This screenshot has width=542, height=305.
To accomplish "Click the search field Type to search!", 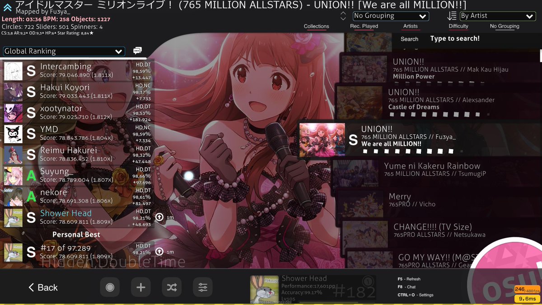I will 455,39.
